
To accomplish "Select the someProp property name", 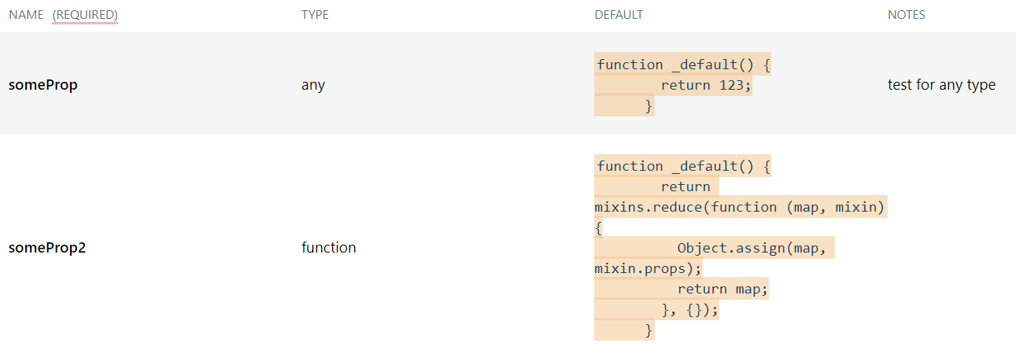I will tap(43, 85).
